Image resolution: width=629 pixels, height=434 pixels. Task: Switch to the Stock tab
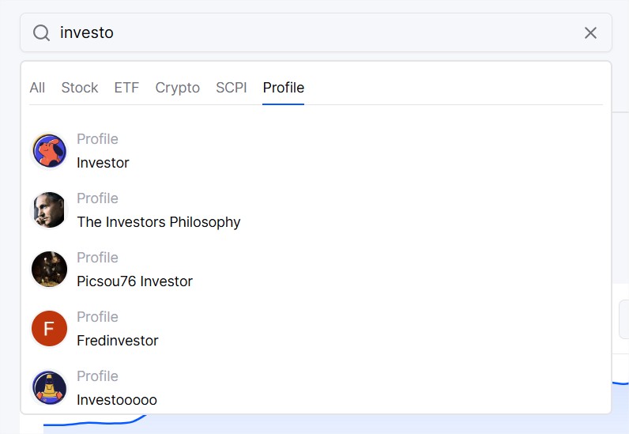pos(80,88)
